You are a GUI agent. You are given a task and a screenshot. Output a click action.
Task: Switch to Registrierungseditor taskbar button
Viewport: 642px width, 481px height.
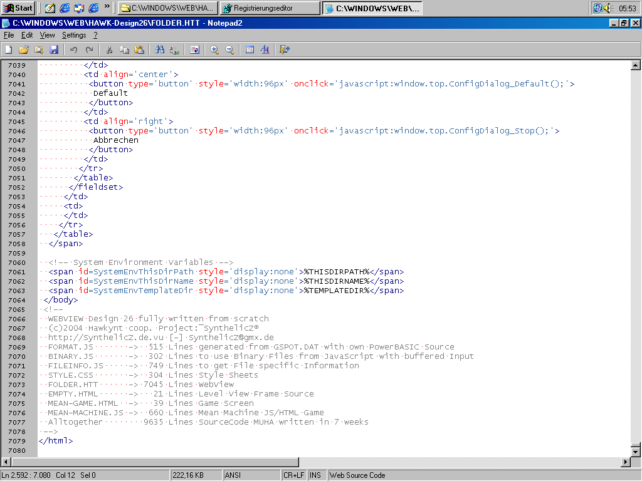pos(270,8)
